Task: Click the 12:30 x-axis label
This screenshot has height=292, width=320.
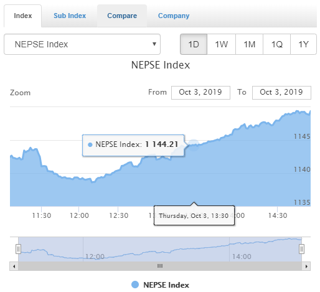Action: pyautogui.click(x=119, y=215)
